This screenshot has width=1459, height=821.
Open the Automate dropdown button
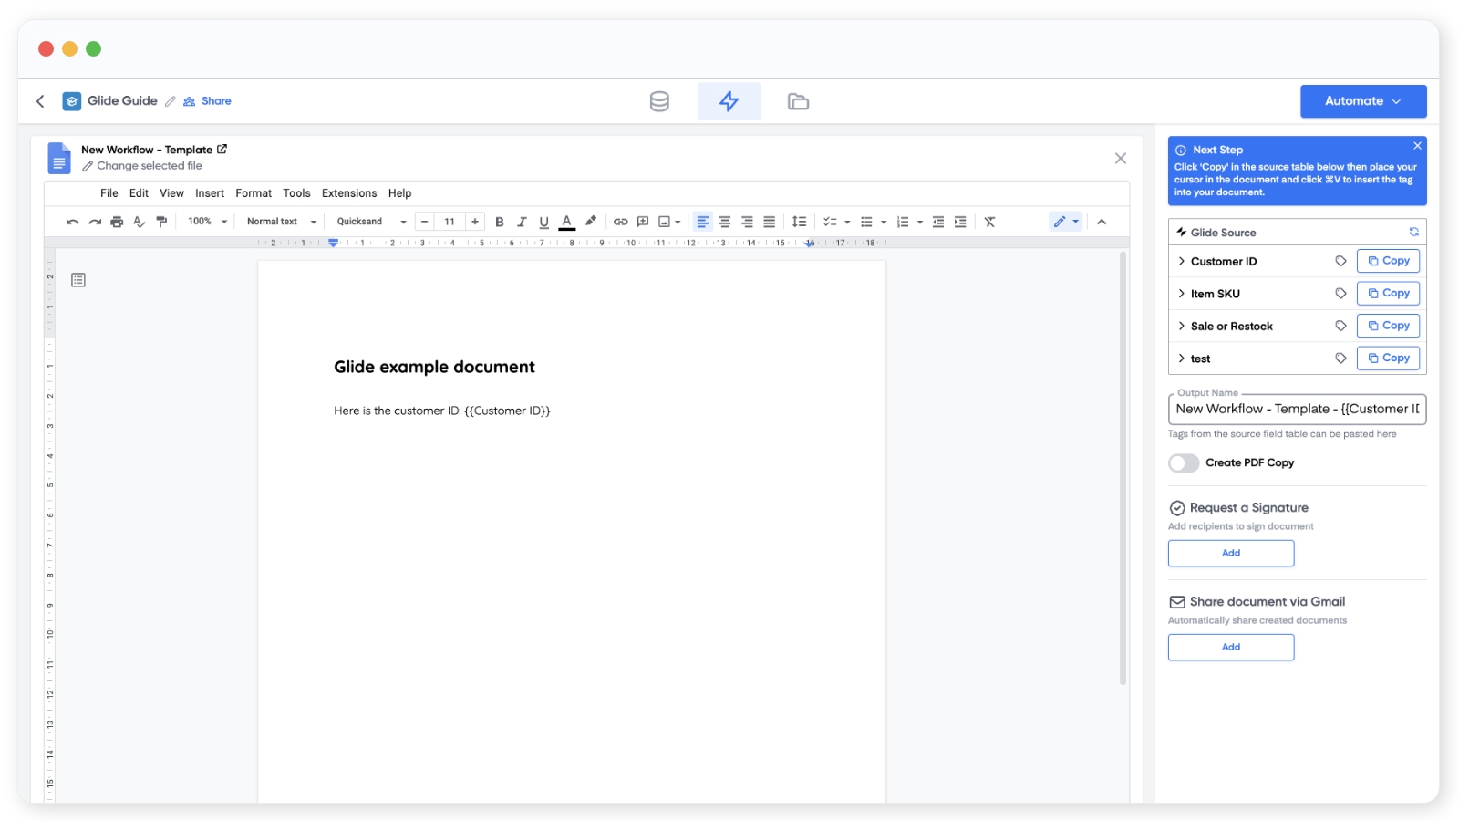(1362, 101)
